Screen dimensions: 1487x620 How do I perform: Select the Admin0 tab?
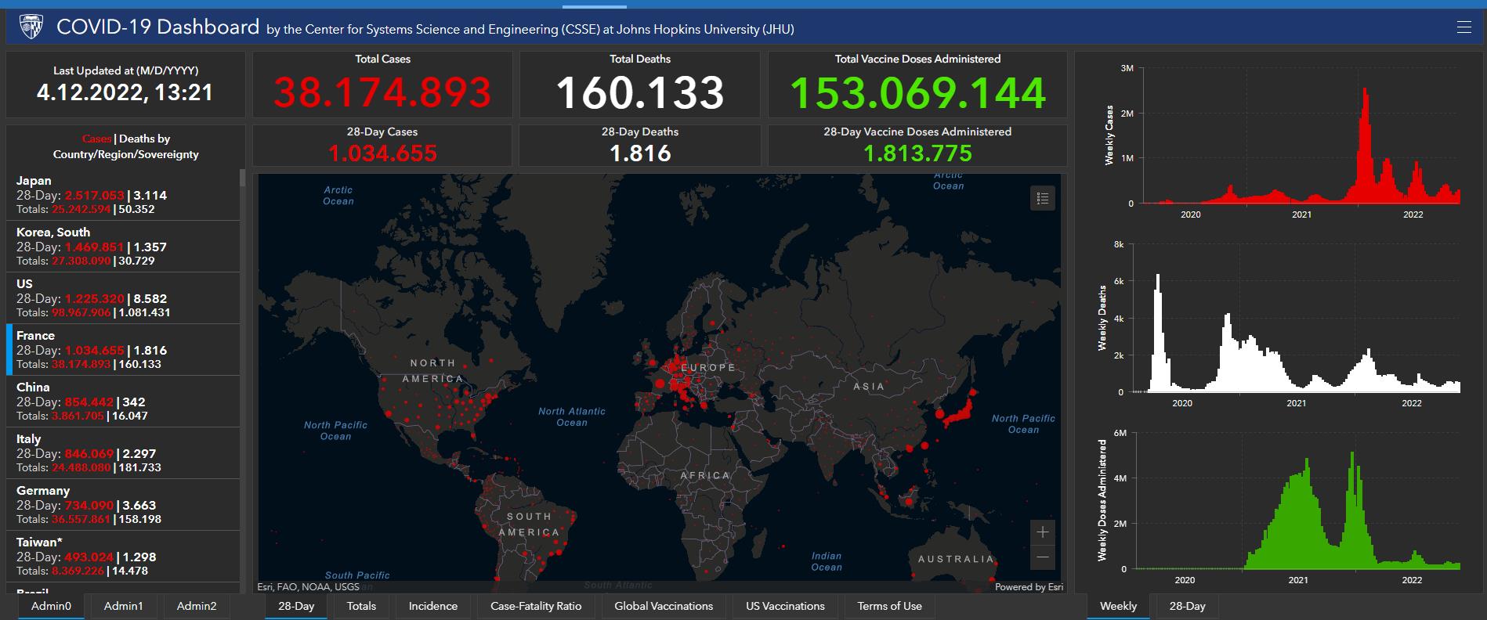click(x=51, y=606)
